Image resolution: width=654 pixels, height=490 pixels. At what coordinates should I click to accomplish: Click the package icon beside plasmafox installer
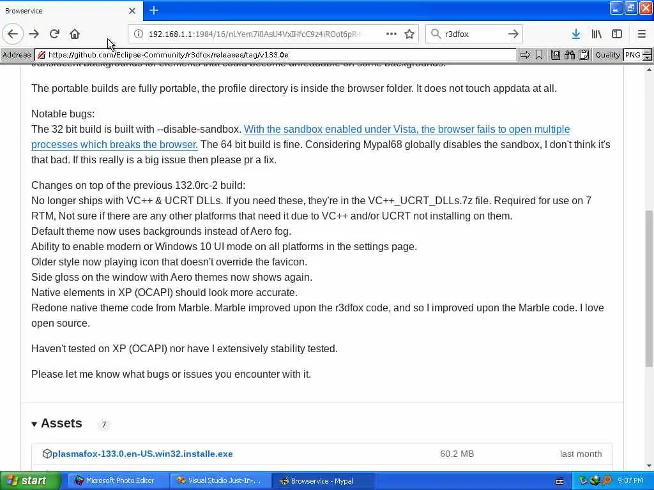(x=47, y=454)
